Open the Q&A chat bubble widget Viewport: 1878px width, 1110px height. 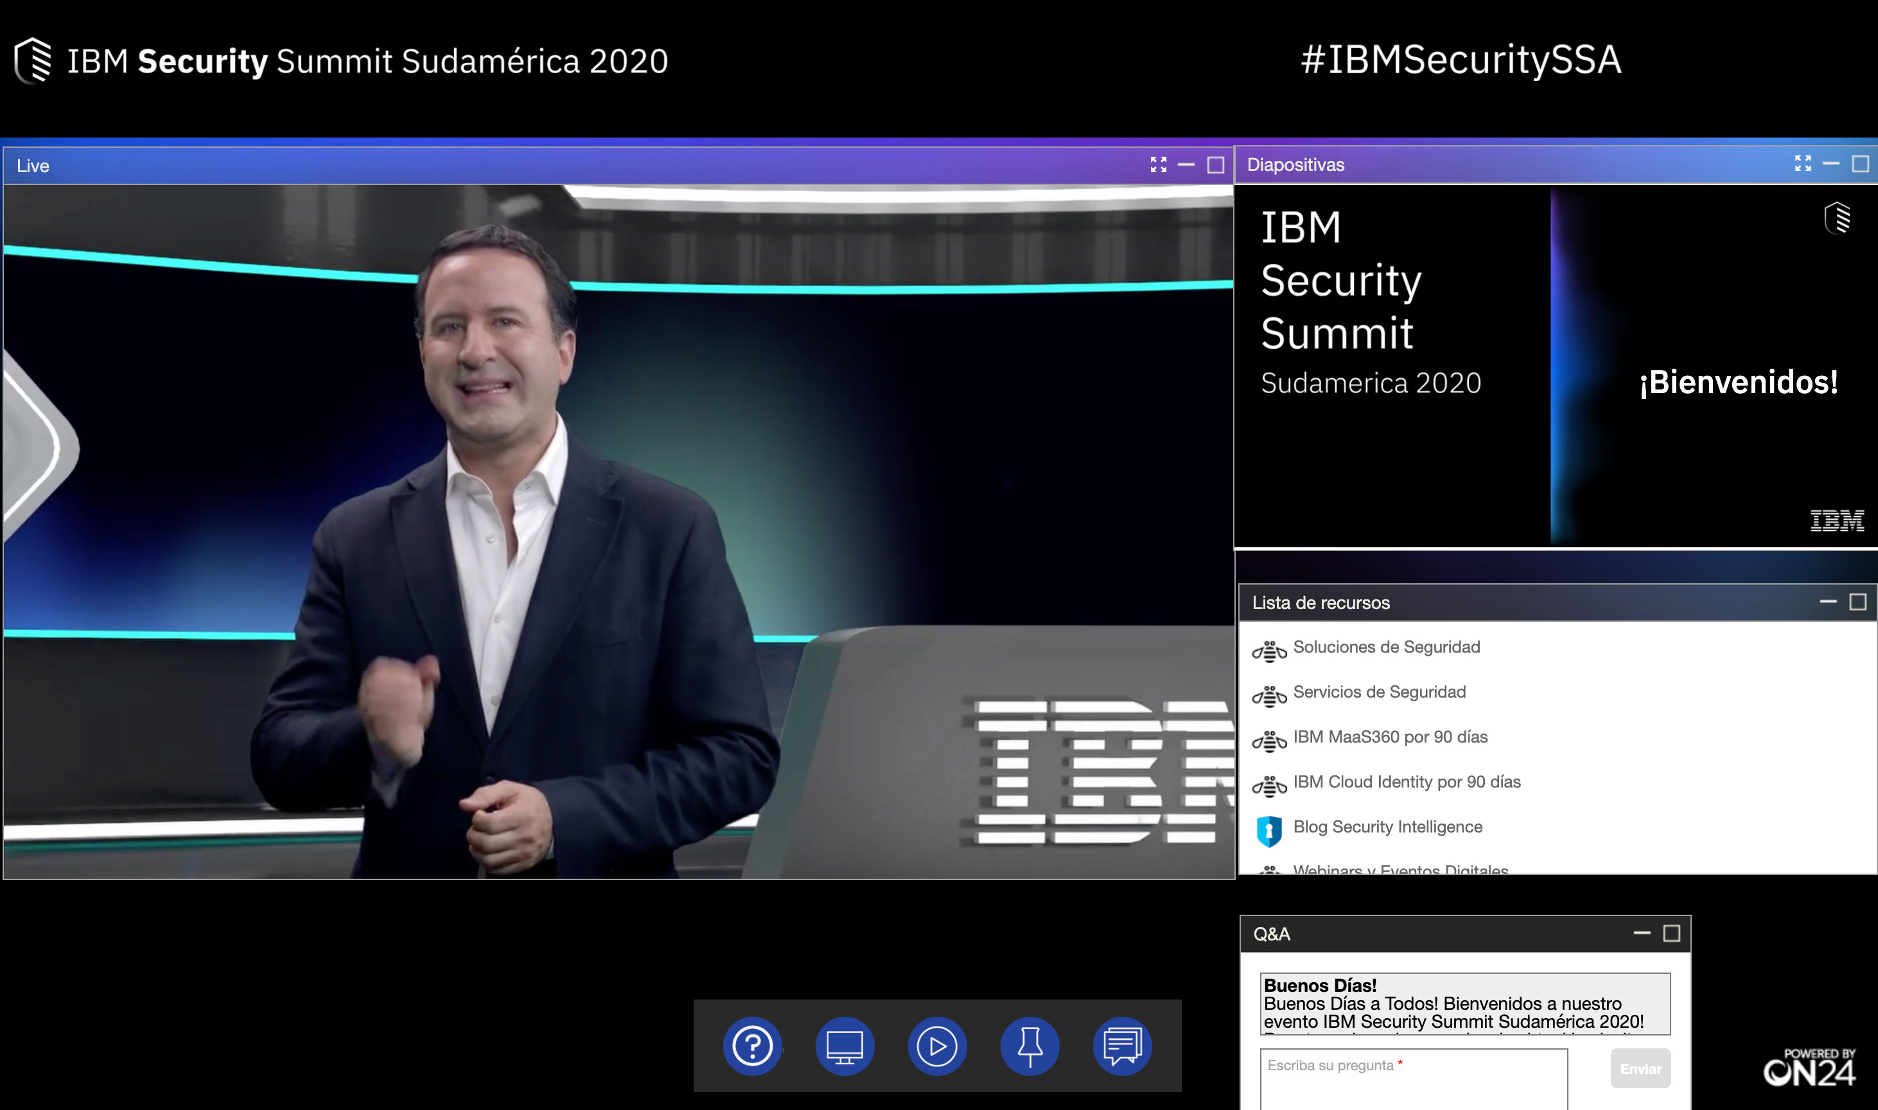tap(1122, 1046)
